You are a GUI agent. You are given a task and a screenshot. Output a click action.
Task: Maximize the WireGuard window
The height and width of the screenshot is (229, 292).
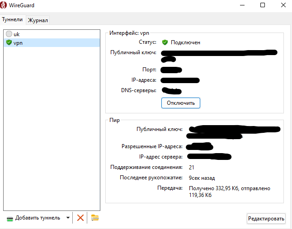point(263,5)
